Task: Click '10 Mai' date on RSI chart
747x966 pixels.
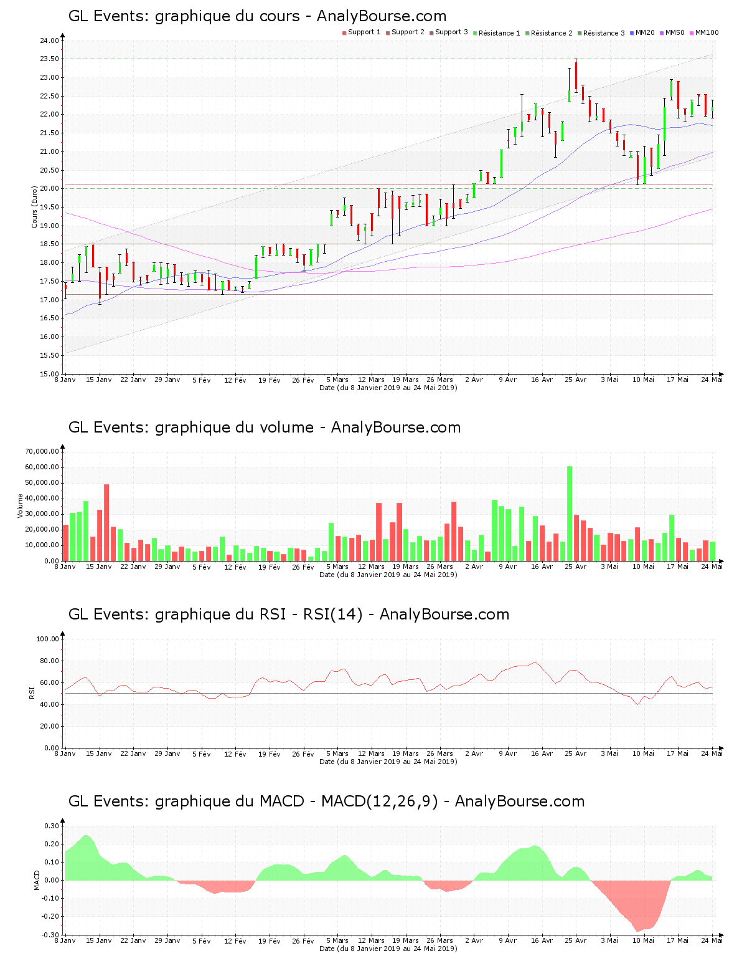Action: pos(644,753)
